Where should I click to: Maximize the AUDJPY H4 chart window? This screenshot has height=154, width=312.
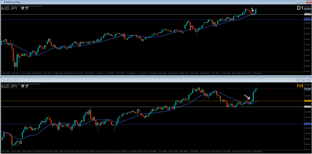point(303,80)
